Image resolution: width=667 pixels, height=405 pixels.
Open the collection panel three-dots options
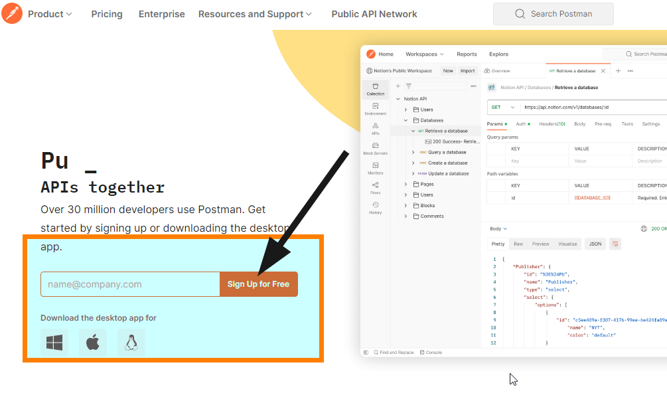tap(473, 86)
